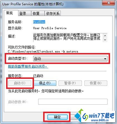Click the 常规 tab
117x124 pixels.
11,13
